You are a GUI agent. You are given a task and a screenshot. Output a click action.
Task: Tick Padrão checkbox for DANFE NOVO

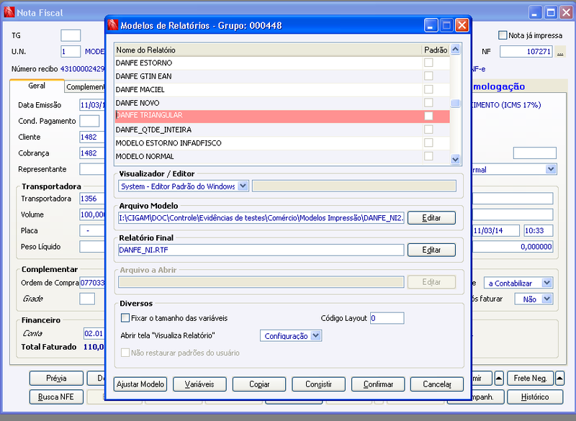(x=428, y=102)
